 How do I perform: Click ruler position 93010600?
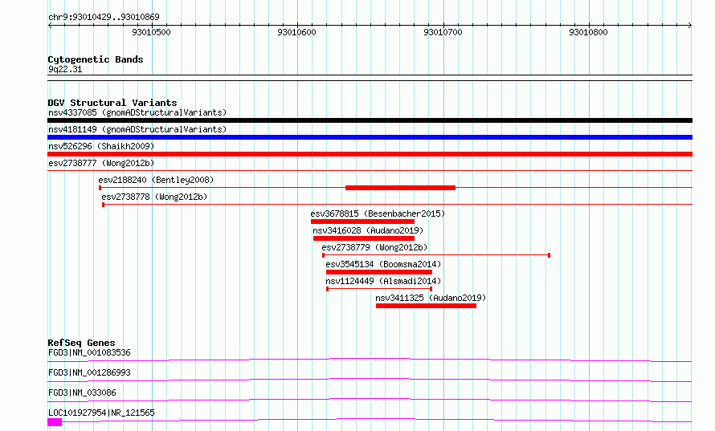click(297, 32)
